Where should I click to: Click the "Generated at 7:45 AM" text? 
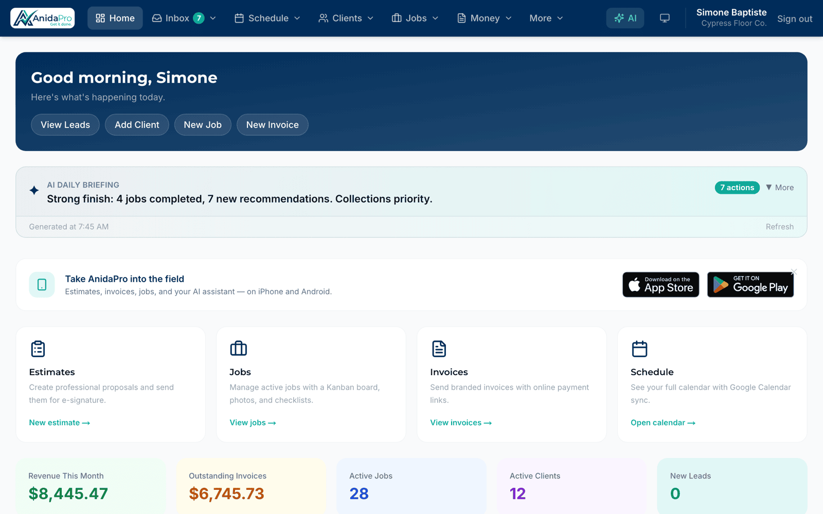(69, 227)
